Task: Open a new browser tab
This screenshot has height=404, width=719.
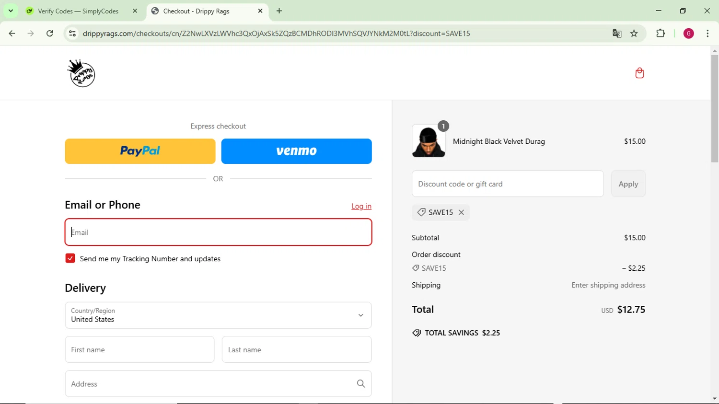Action: pos(279,11)
